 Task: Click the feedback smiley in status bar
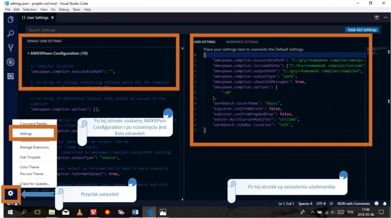point(377,203)
